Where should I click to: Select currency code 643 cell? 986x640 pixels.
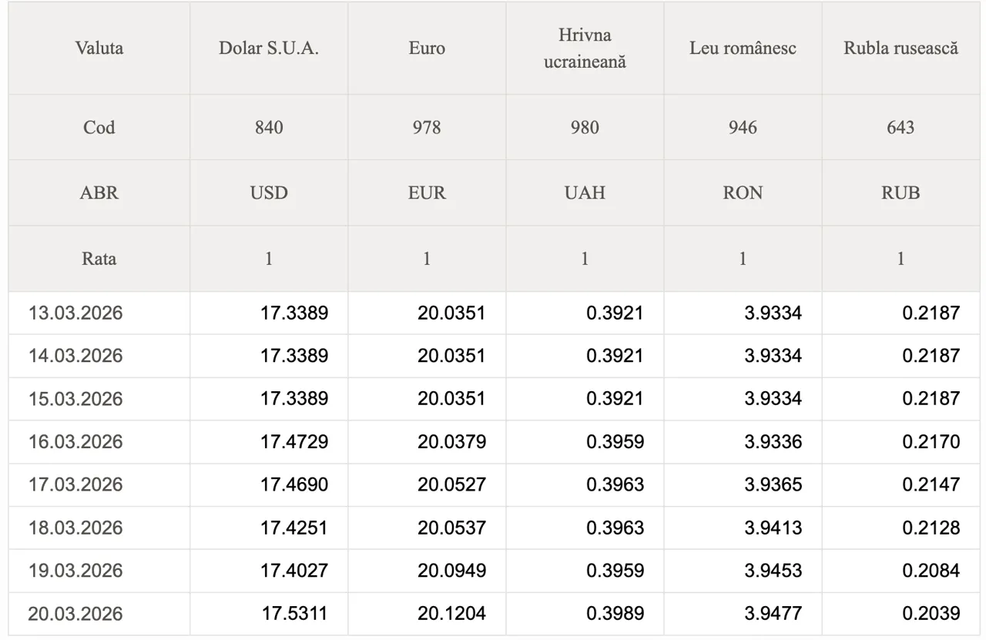[x=900, y=127]
